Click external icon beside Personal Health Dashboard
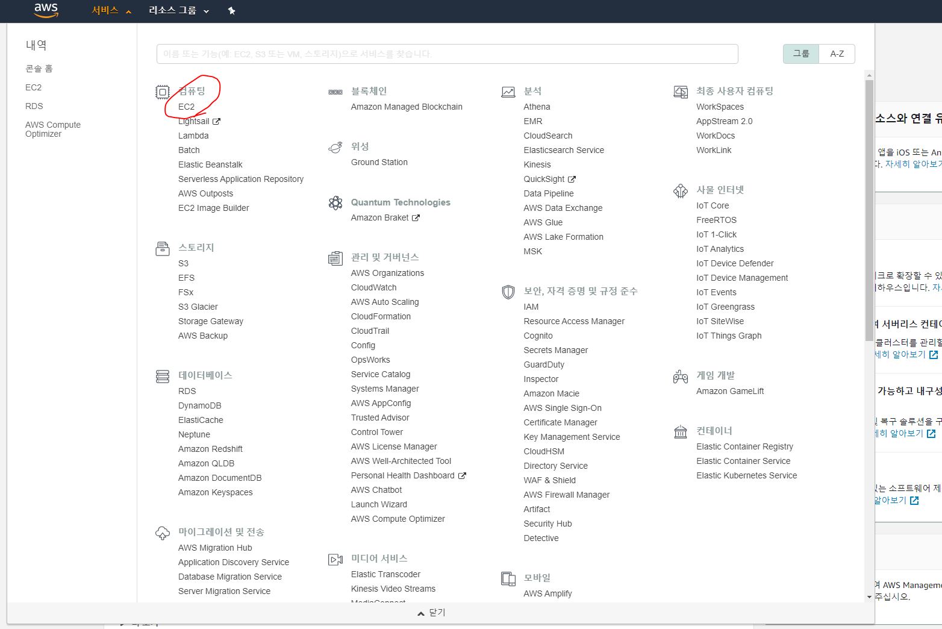This screenshot has height=629, width=942. pyautogui.click(x=462, y=475)
